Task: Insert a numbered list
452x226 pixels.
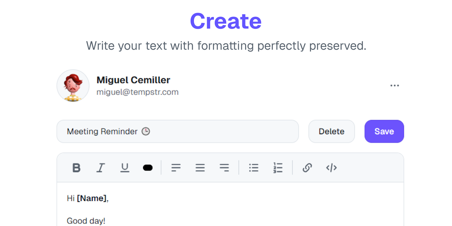Action: (278, 168)
